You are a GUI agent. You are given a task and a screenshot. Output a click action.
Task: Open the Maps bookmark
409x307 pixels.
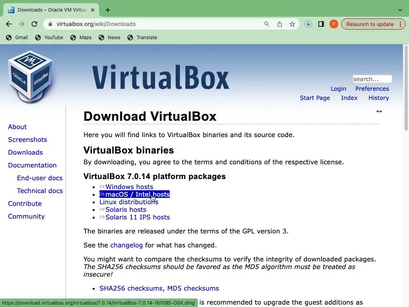point(81,37)
